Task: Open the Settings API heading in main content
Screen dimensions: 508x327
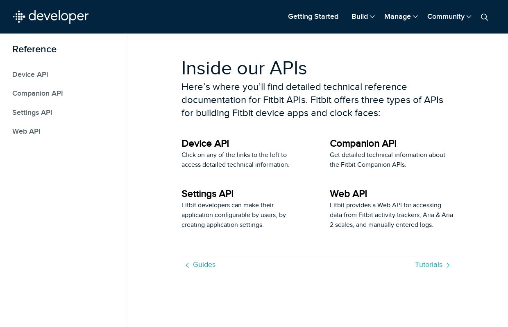Action: (x=207, y=194)
